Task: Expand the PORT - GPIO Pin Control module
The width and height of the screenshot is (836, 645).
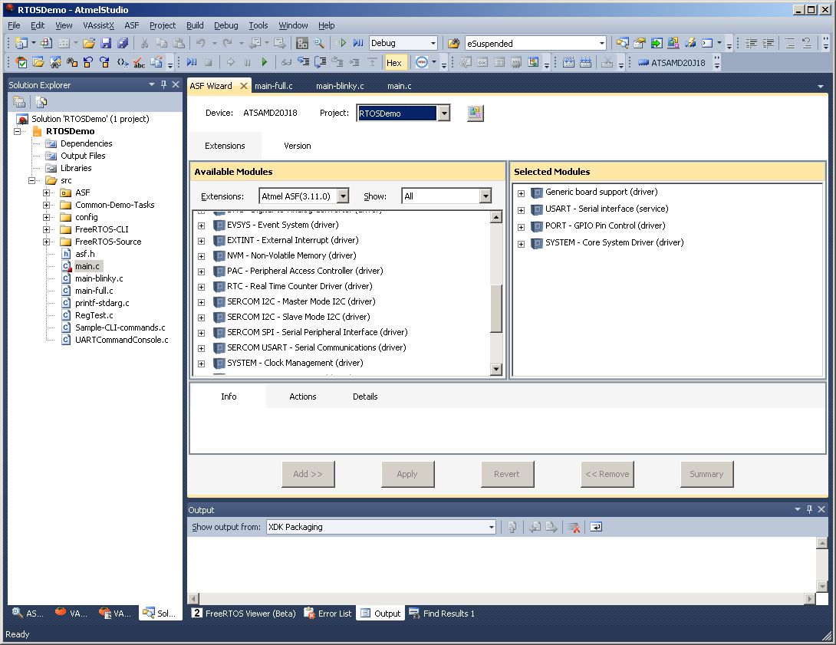Action: click(521, 227)
